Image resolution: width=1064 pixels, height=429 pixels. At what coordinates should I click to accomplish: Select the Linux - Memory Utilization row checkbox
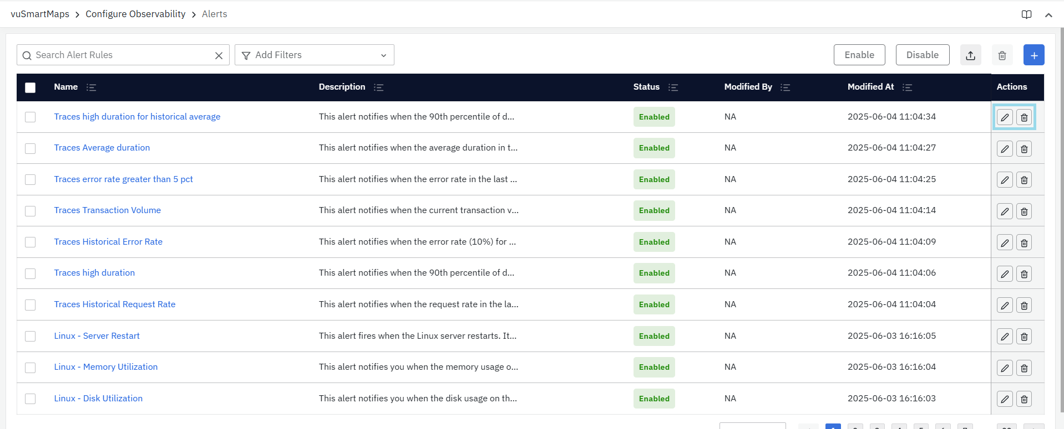coord(31,368)
